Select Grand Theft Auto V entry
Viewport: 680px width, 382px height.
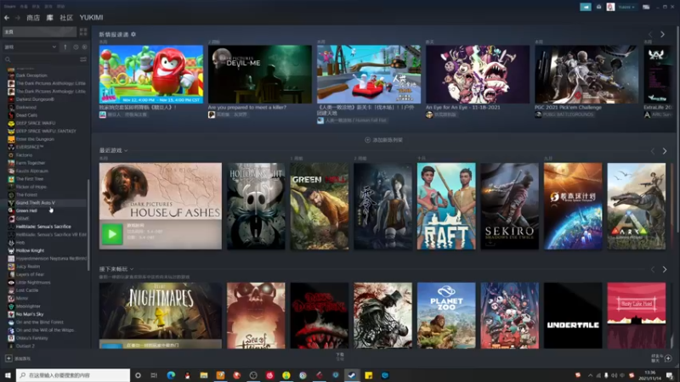pos(36,203)
